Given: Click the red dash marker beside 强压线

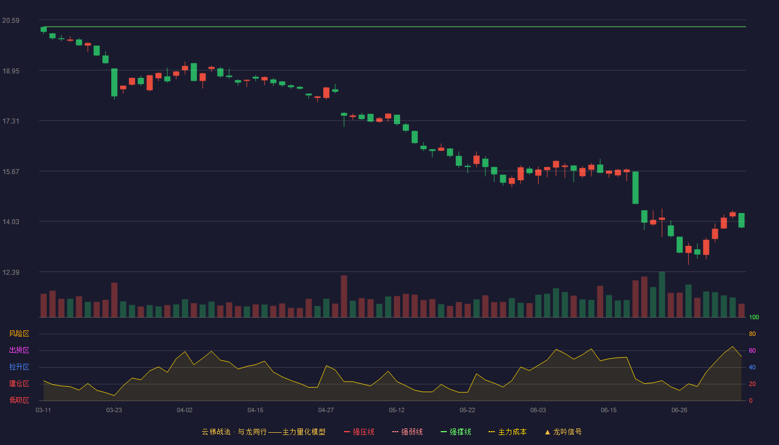Looking at the screenshot, I should point(347,432).
